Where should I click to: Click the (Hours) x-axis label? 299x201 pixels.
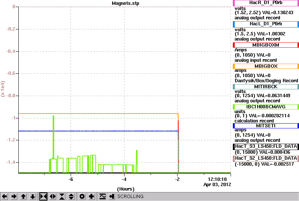(126, 189)
